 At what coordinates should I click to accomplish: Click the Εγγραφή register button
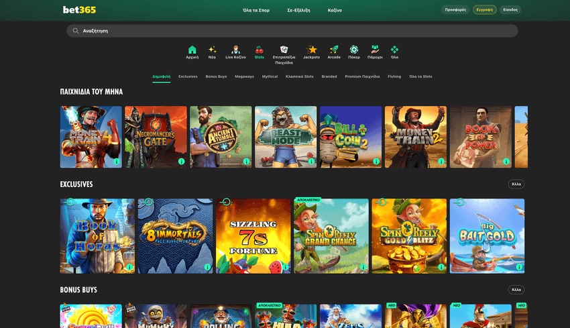pos(485,10)
